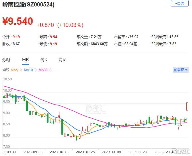The height and width of the screenshot is (156, 192).
Task: Click the x-axis date 2023-10-13
Action: [59, 152]
